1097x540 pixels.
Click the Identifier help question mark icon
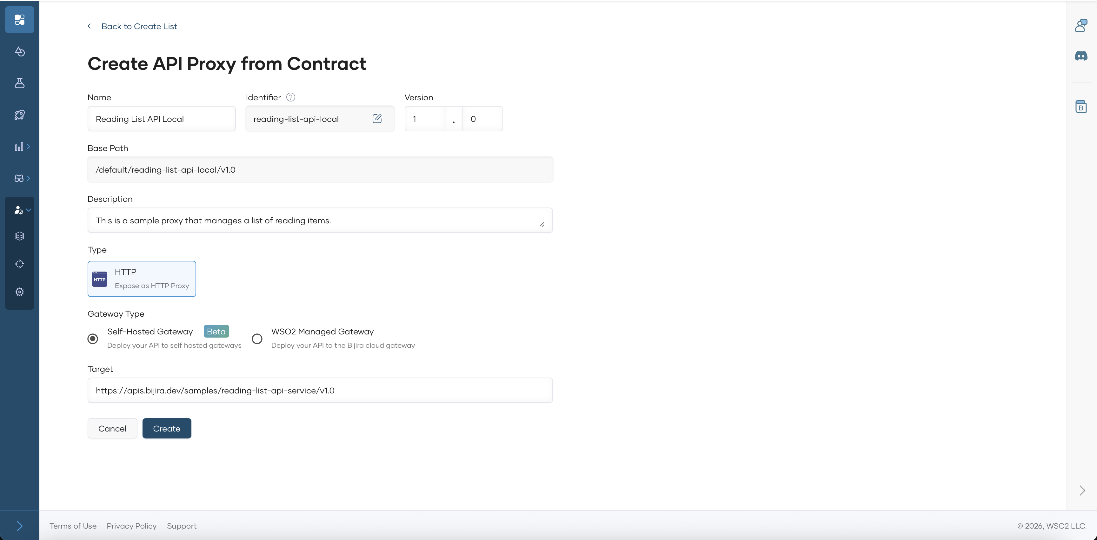(290, 97)
